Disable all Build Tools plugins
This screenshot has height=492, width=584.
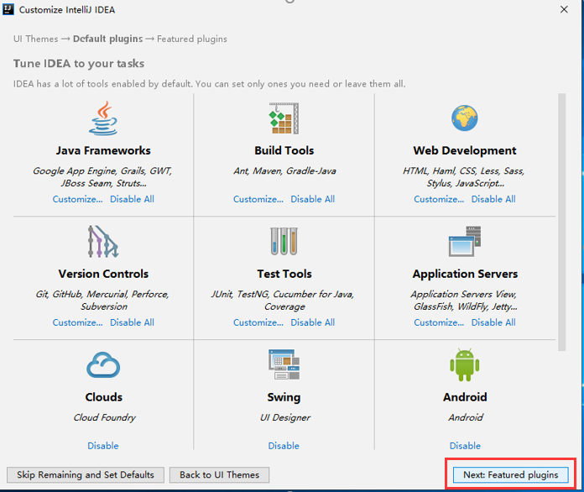click(312, 199)
